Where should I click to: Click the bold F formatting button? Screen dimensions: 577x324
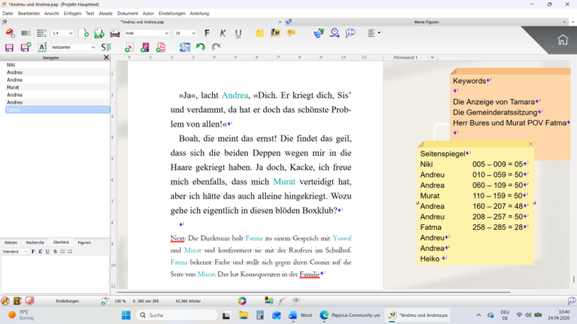point(207,33)
